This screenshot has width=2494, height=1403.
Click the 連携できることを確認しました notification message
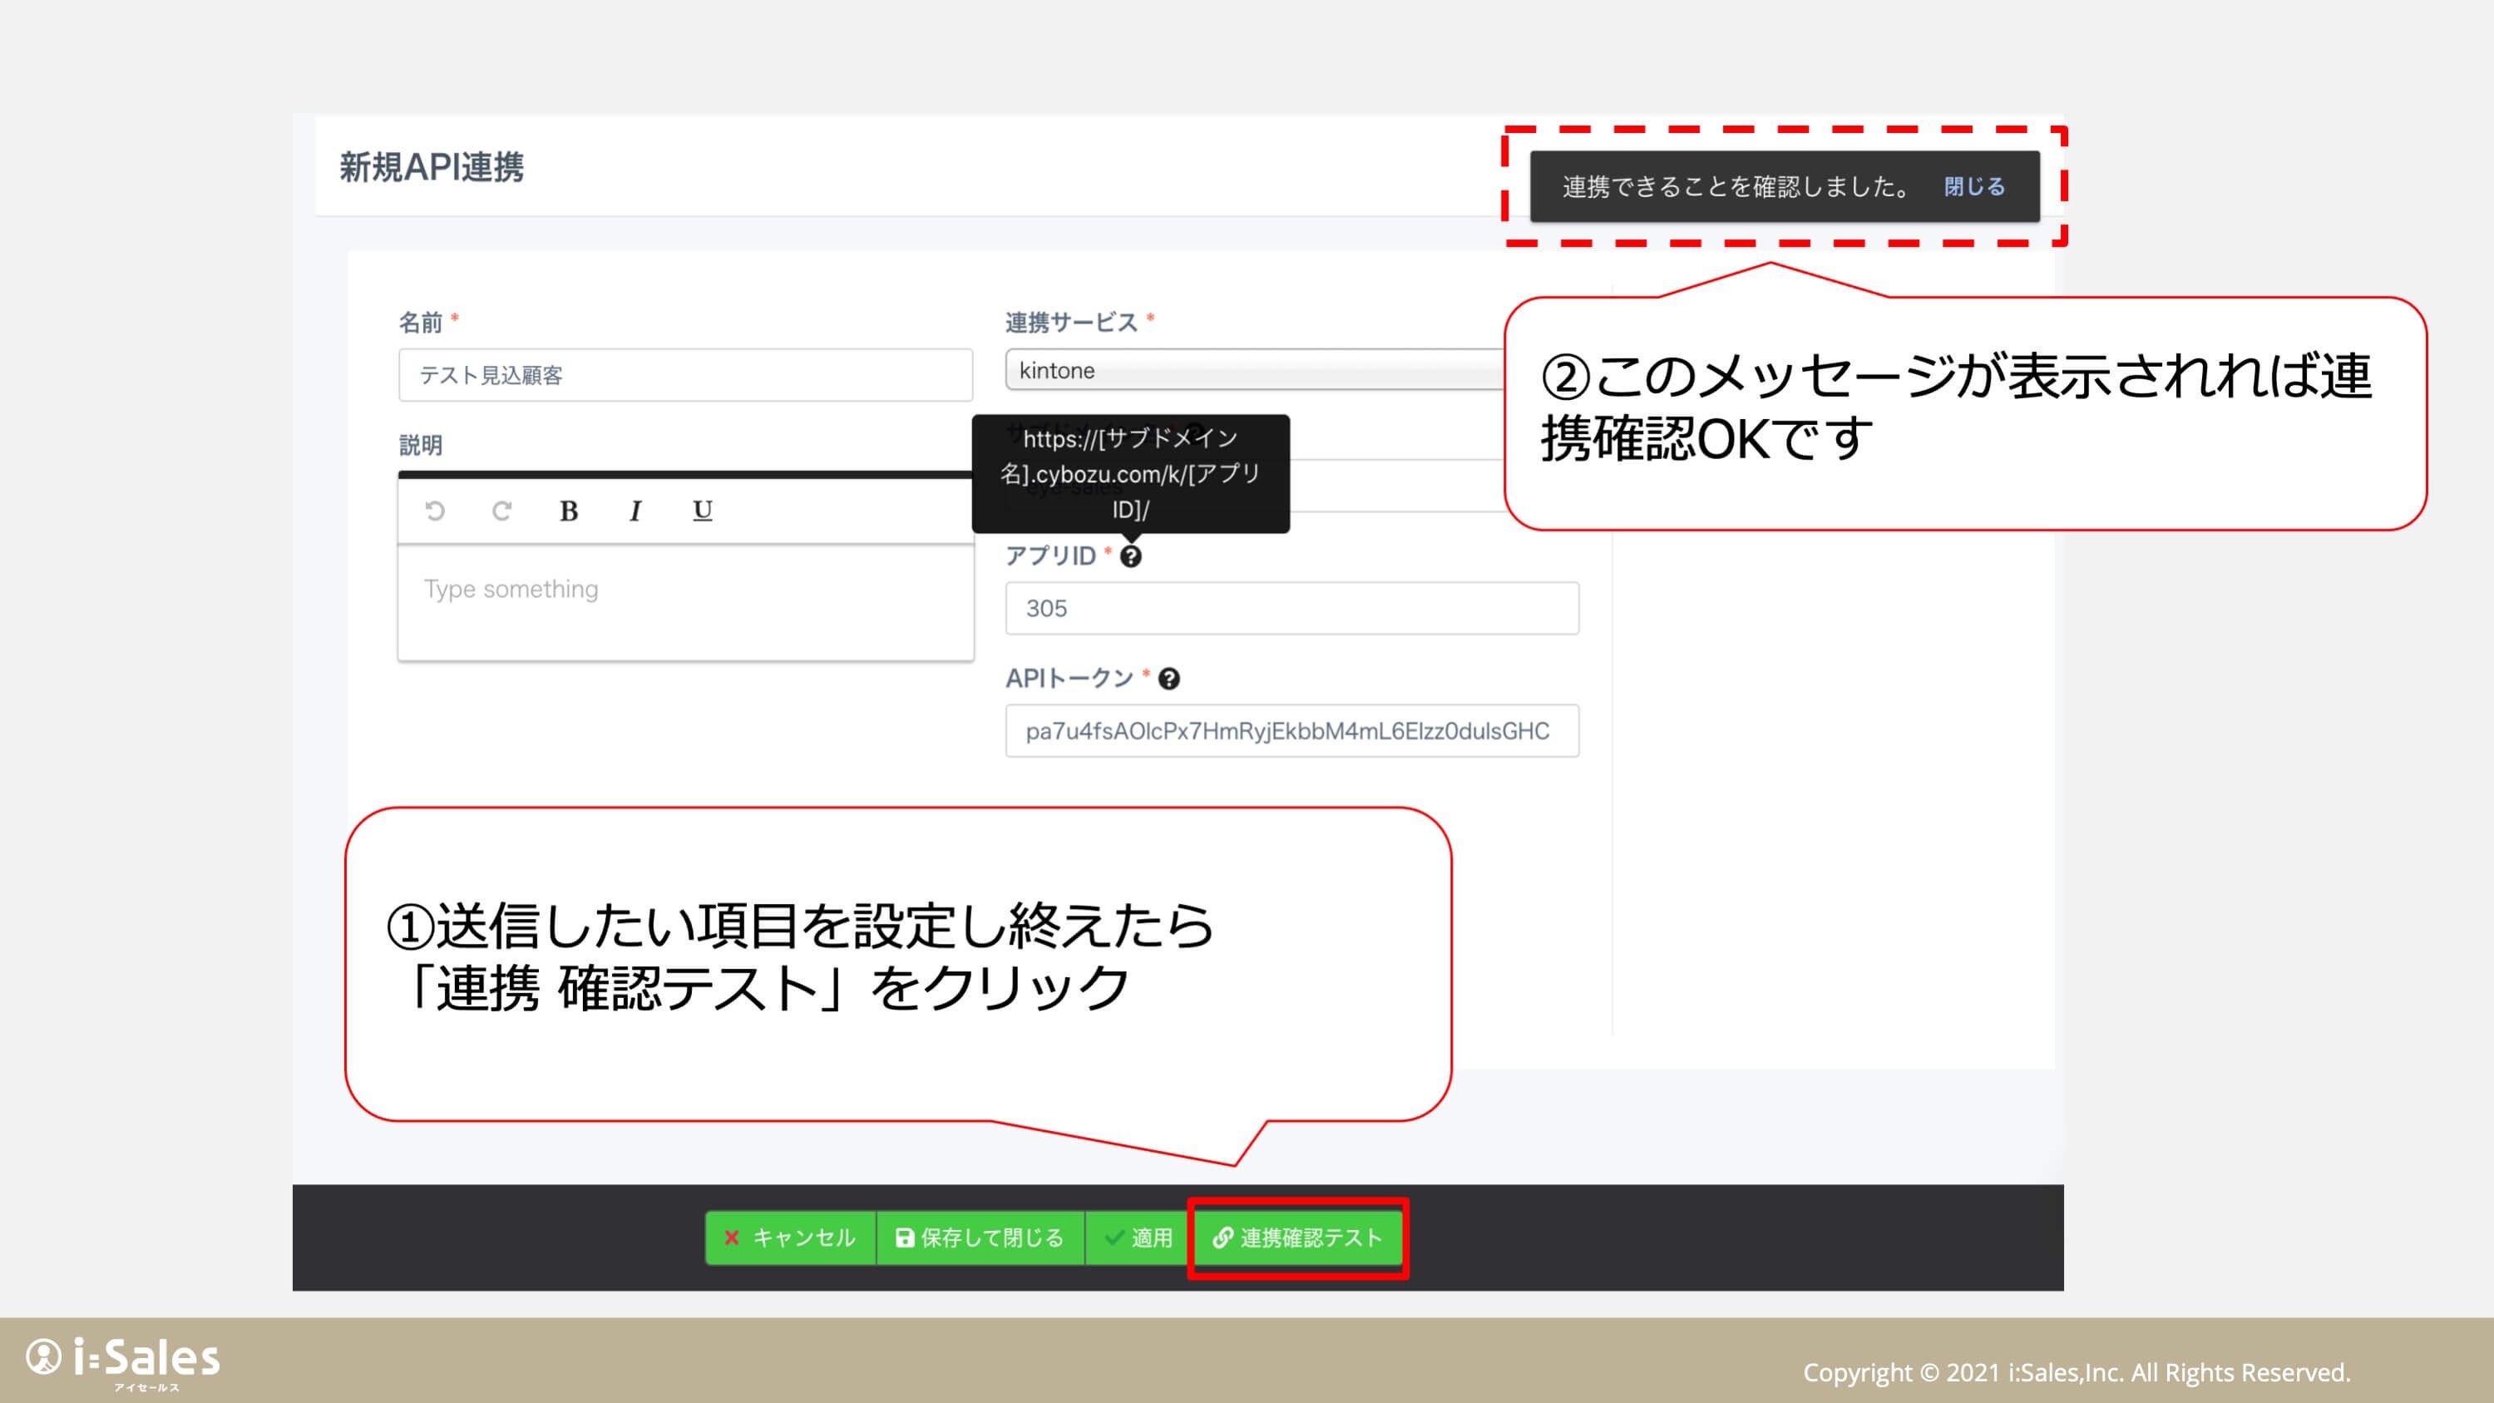[x=1735, y=187]
